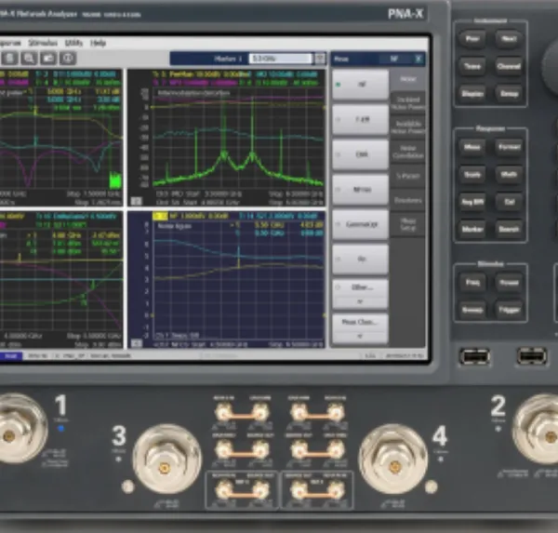This screenshot has height=533, width=558.
Task: Select the NF measurement softkey
Action: point(360,85)
